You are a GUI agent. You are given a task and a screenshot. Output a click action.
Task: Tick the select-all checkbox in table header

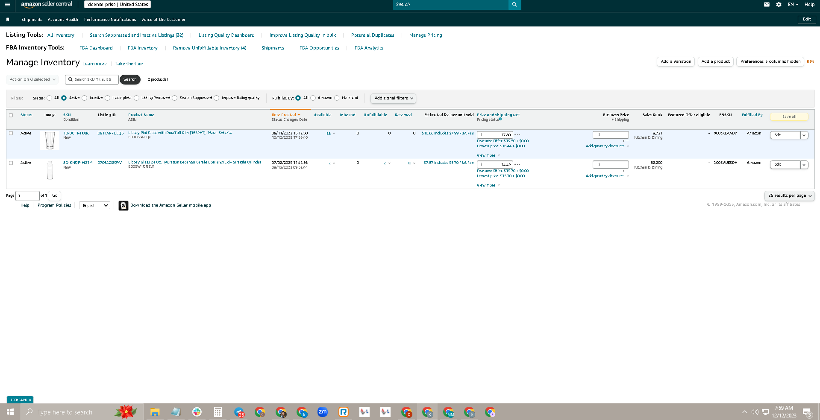(11, 115)
